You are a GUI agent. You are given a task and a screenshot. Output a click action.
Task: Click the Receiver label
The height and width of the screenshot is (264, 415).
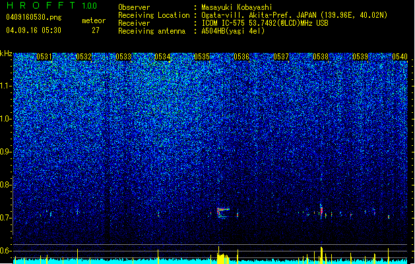(x=134, y=23)
